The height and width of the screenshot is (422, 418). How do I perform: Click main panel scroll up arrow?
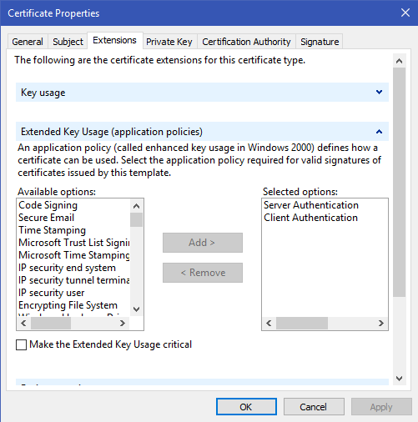399,61
